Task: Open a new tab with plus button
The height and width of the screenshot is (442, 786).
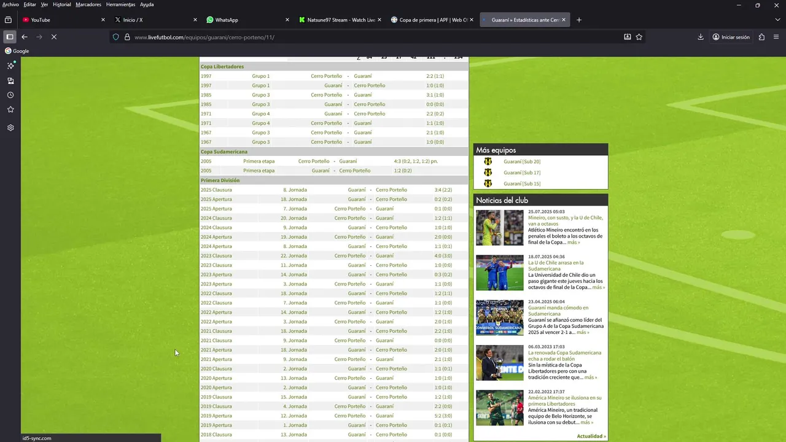Action: click(578, 20)
